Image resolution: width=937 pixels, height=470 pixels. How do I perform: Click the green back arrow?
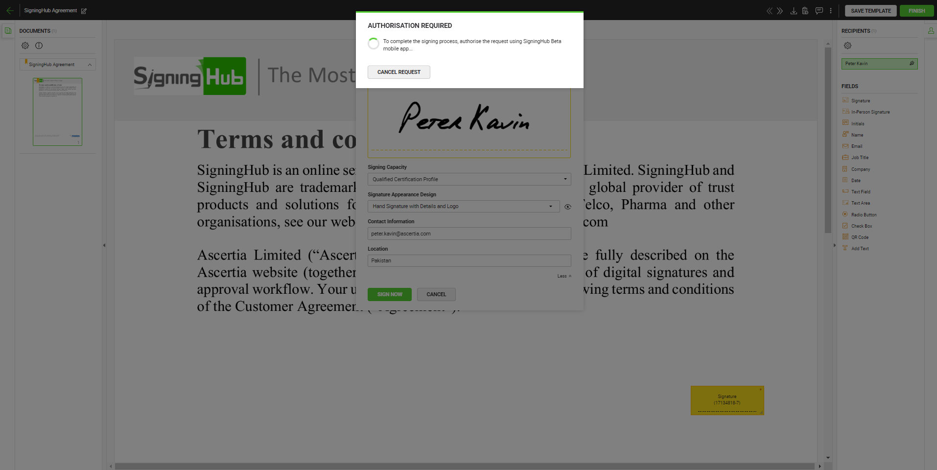[x=10, y=10]
